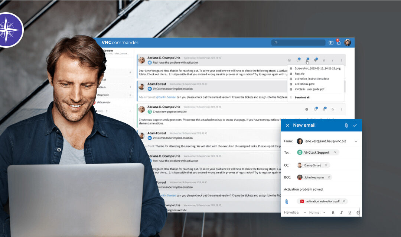
Task: Open Create new page on website subject
Action: pyautogui.click(x=170, y=111)
